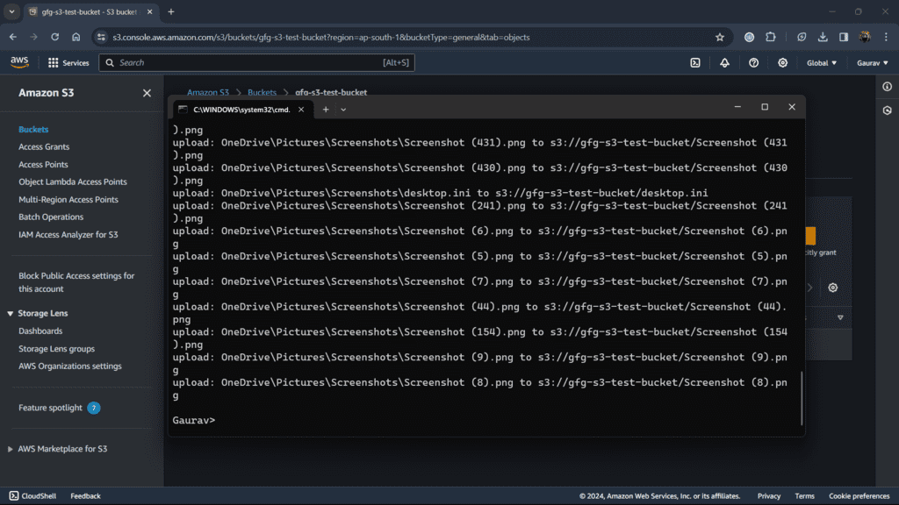Open the Terms link in footer
This screenshot has width=899, height=505.
[x=804, y=496]
